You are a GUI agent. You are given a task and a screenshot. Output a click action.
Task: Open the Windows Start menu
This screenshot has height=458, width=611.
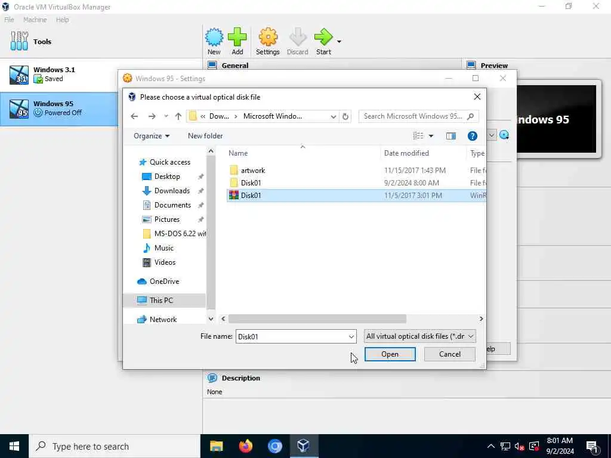[x=14, y=446]
